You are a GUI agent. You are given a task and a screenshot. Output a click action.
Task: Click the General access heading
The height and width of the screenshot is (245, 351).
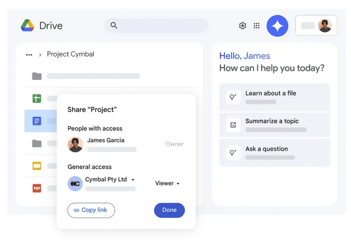point(90,167)
